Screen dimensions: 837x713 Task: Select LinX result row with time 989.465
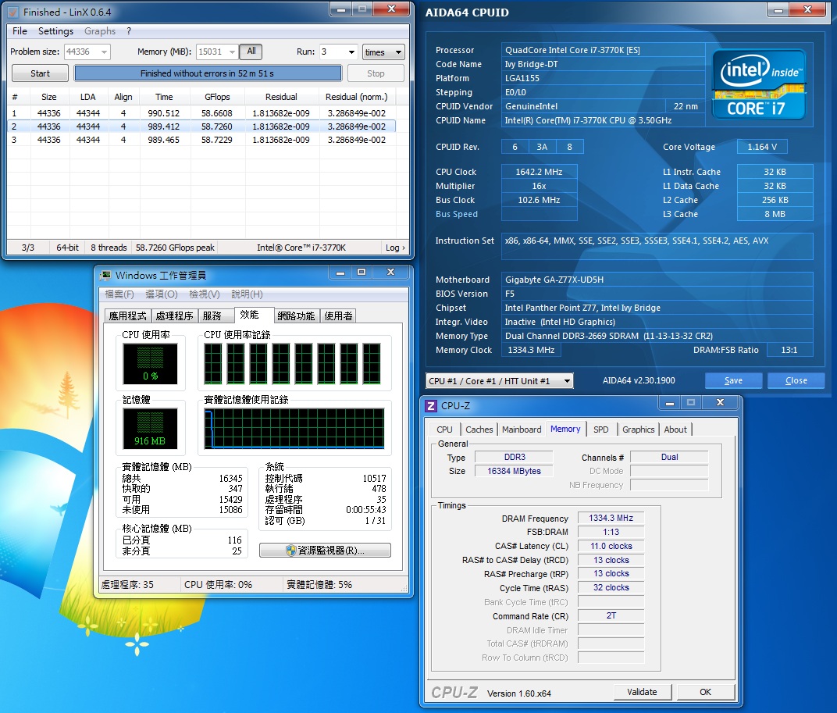[x=201, y=140]
